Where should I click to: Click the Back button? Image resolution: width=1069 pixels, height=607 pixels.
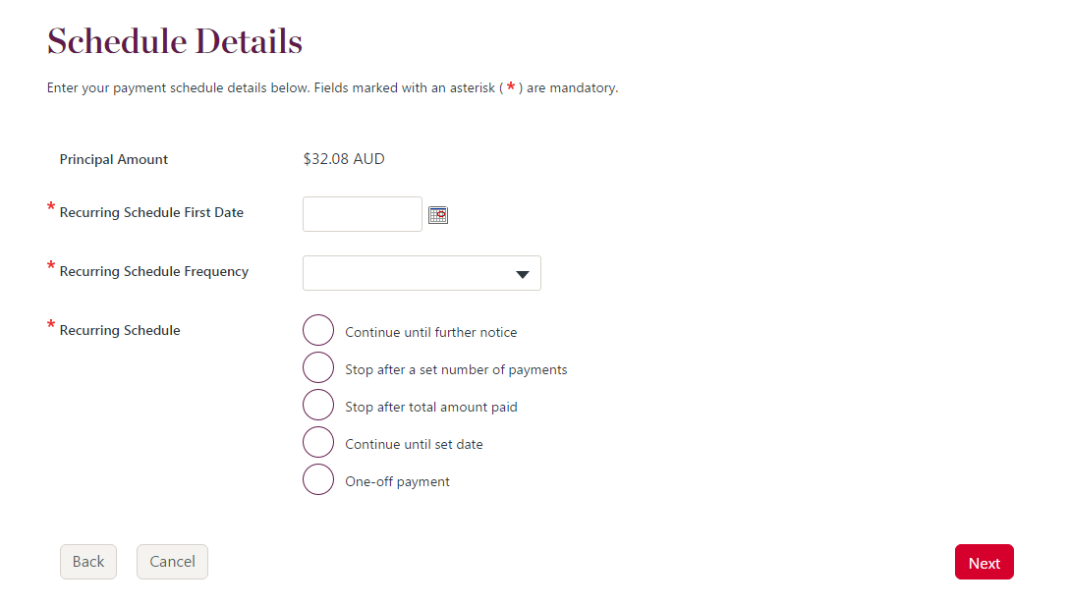[87, 561]
